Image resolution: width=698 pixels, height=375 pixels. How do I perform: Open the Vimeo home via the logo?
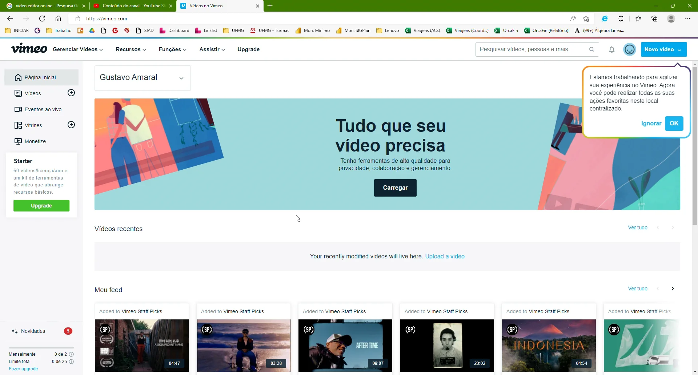[x=29, y=48]
